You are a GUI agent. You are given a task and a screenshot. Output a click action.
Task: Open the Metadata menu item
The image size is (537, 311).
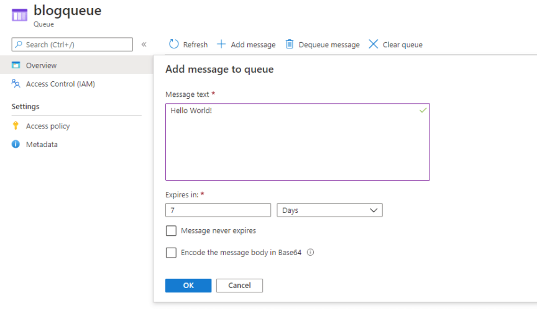[x=42, y=145]
